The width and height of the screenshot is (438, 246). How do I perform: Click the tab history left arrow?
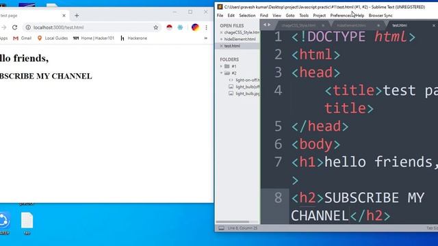(265, 25)
